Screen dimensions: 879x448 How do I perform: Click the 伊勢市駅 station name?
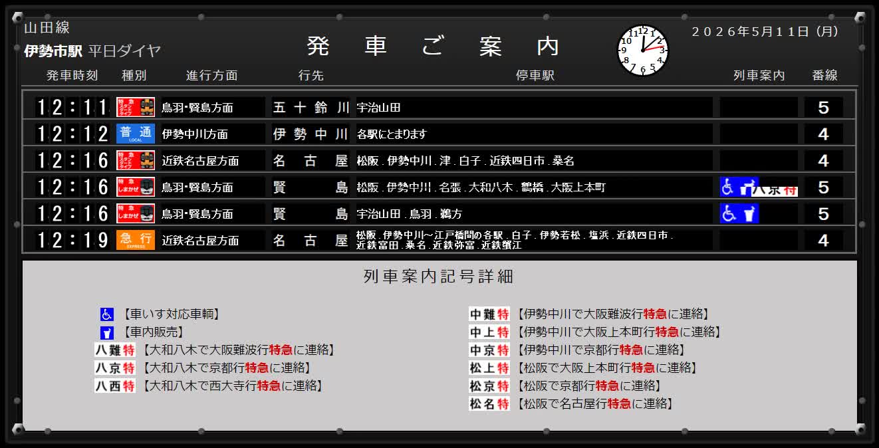[x=53, y=51]
